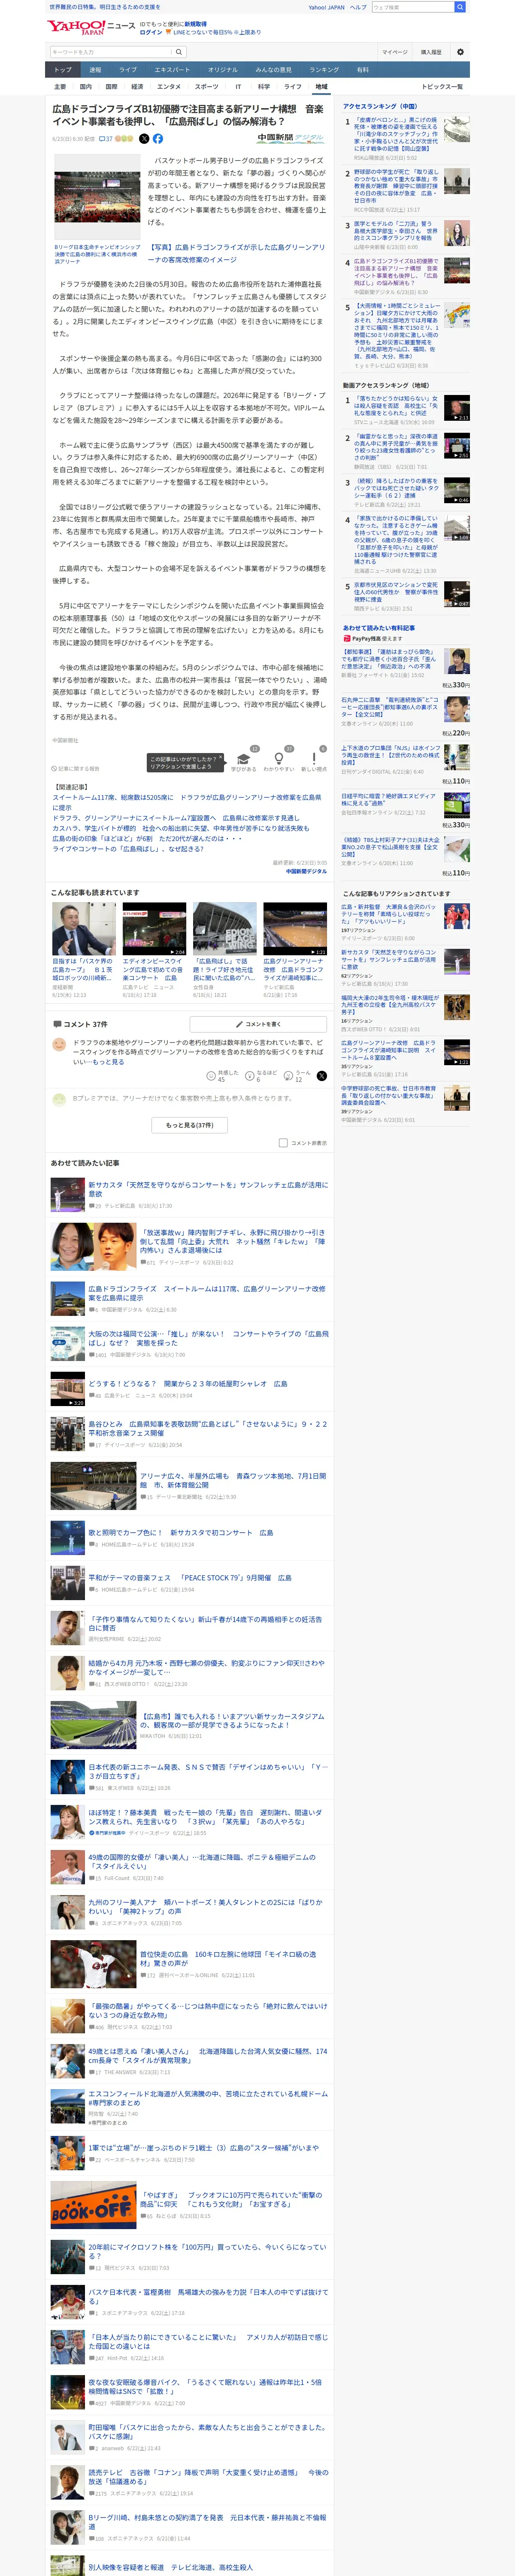This screenshot has width=515, height=2576.
Task: Click the 中国新聞デジタル link under 最終更新
Action: pos(306,871)
